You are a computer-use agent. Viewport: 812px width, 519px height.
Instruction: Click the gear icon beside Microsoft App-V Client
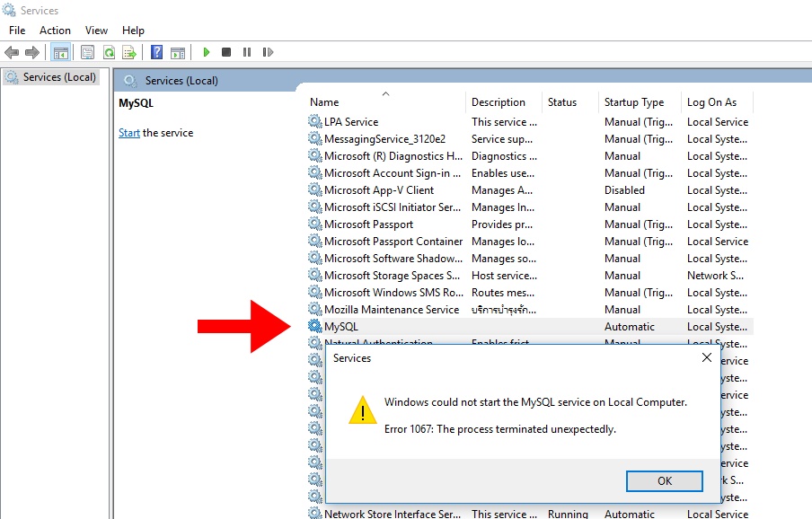(315, 189)
